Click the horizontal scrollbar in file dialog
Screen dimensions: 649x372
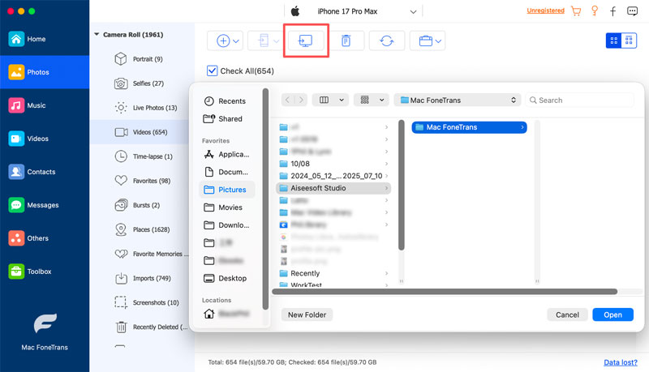pyautogui.click(x=445, y=292)
